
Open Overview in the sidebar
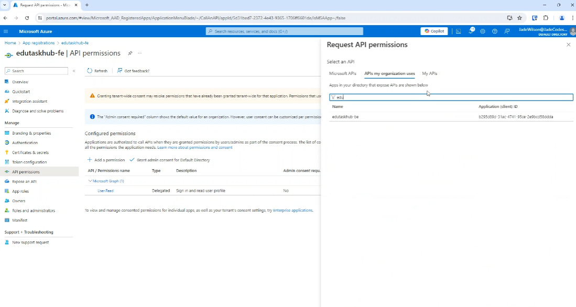tap(20, 82)
